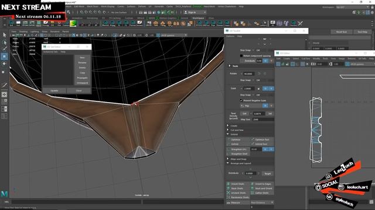The width and height of the screenshot is (375, 210).
Task: Toggle the grid icon in UV Editor toolbar
Action: [x=302, y=64]
